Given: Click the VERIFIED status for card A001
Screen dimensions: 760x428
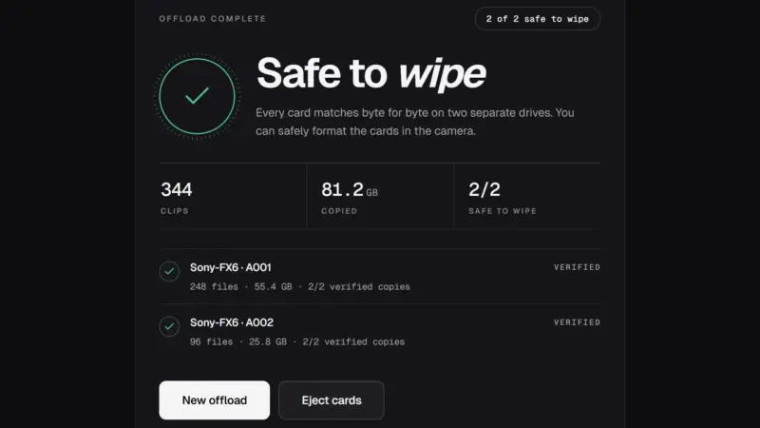Looking at the screenshot, I should [577, 267].
